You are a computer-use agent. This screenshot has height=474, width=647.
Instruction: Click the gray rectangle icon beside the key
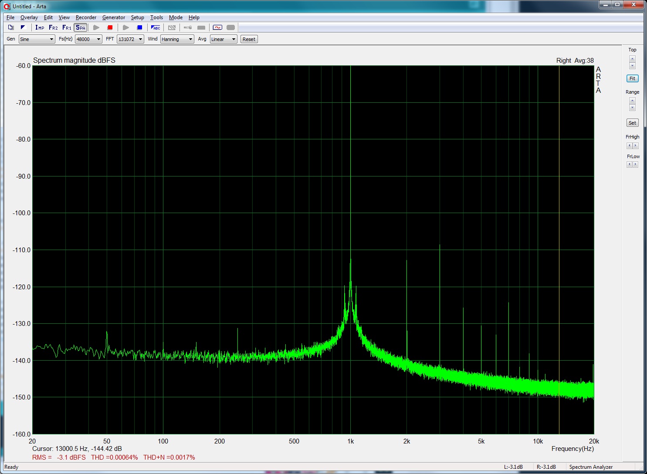pyautogui.click(x=201, y=27)
